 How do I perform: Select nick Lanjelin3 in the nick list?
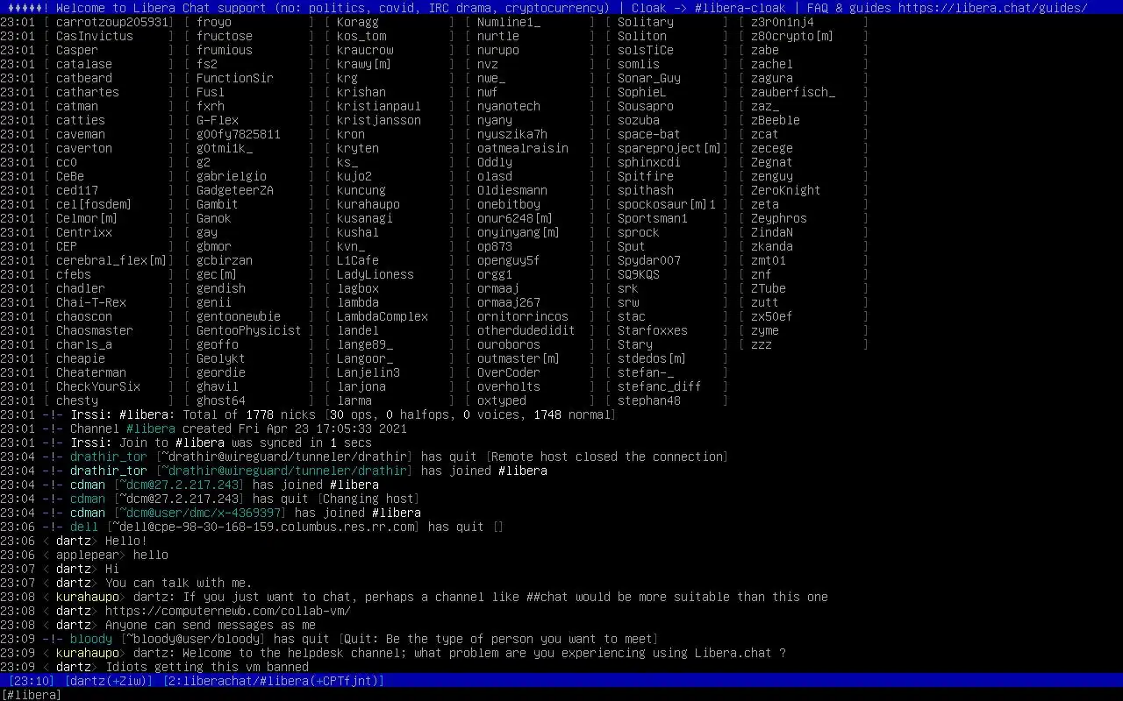click(368, 372)
